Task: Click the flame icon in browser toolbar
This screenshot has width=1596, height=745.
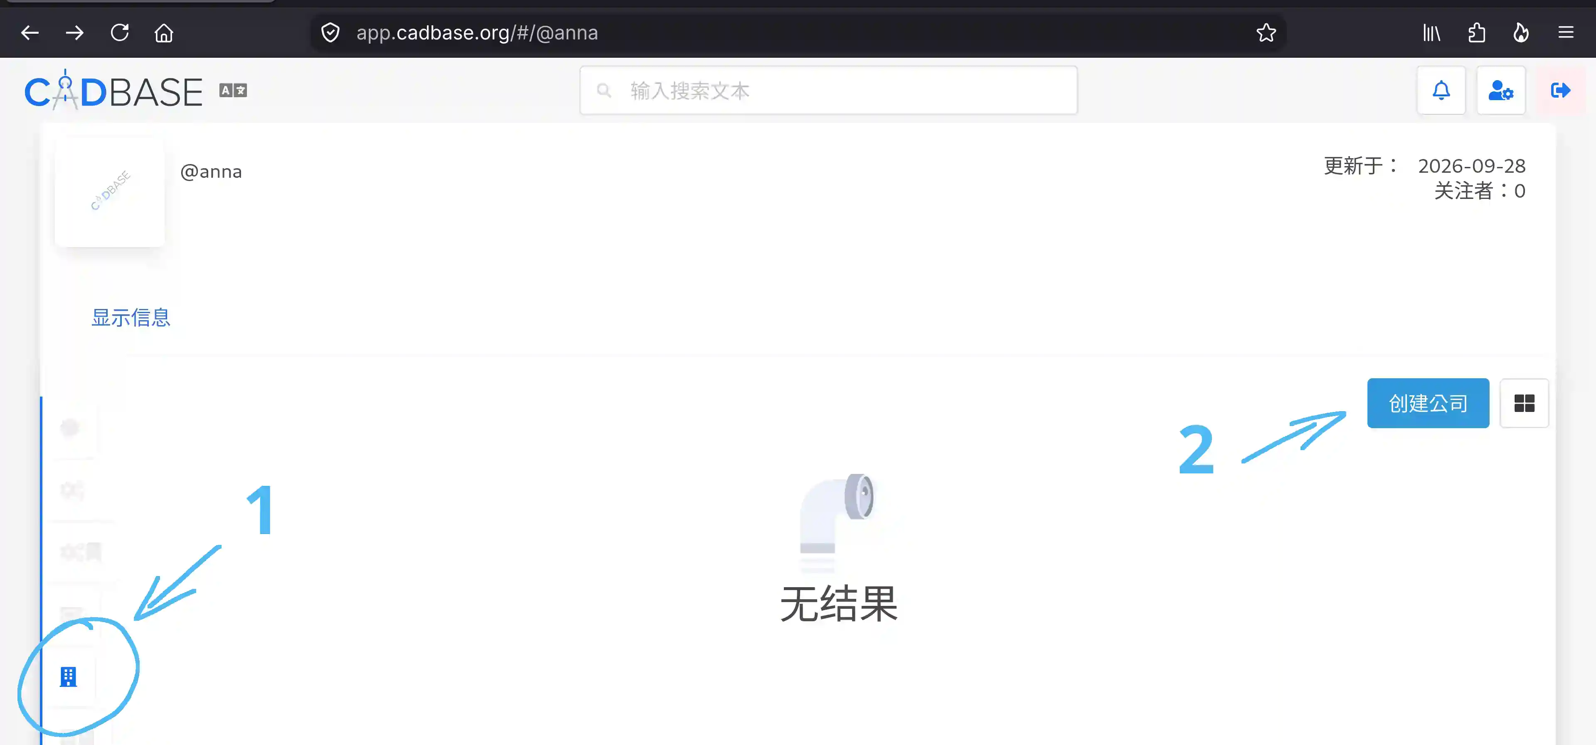Action: 1521,32
